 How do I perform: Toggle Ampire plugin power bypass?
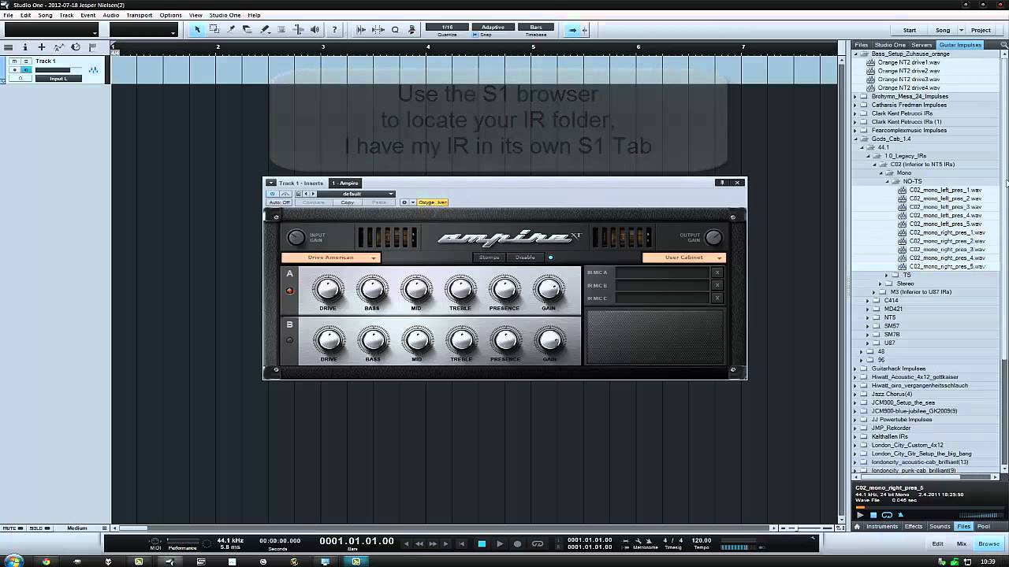pos(273,194)
